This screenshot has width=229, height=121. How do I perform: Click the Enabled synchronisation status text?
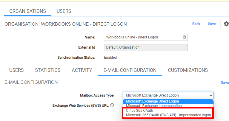(x=110, y=58)
